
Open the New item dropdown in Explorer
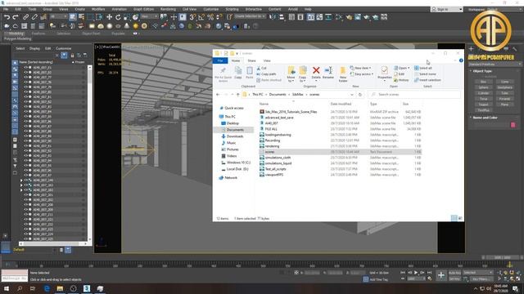[360, 68]
